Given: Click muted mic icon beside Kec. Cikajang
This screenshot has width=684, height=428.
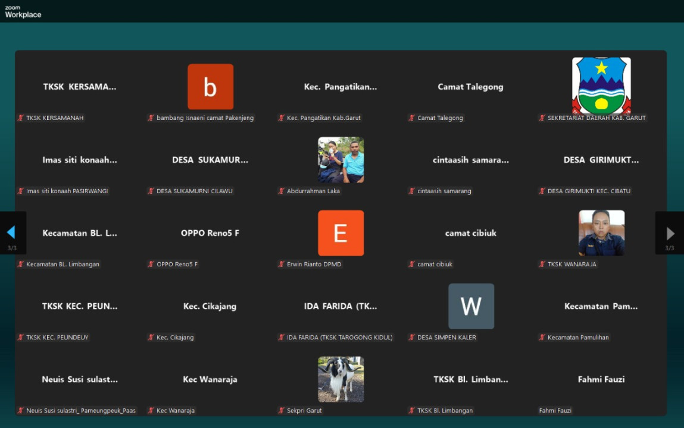Looking at the screenshot, I should point(151,337).
